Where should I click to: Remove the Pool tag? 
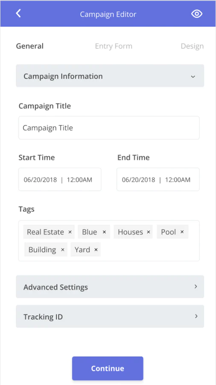pos(182,232)
